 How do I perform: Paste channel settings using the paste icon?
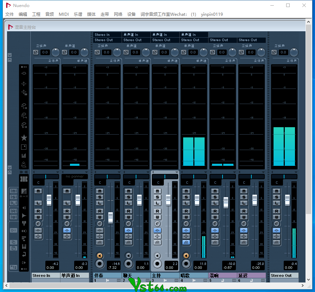[x=13, y=248]
